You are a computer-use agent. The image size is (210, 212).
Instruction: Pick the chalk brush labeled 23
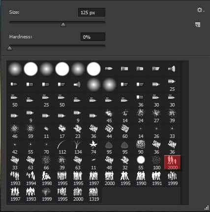pos(78,132)
